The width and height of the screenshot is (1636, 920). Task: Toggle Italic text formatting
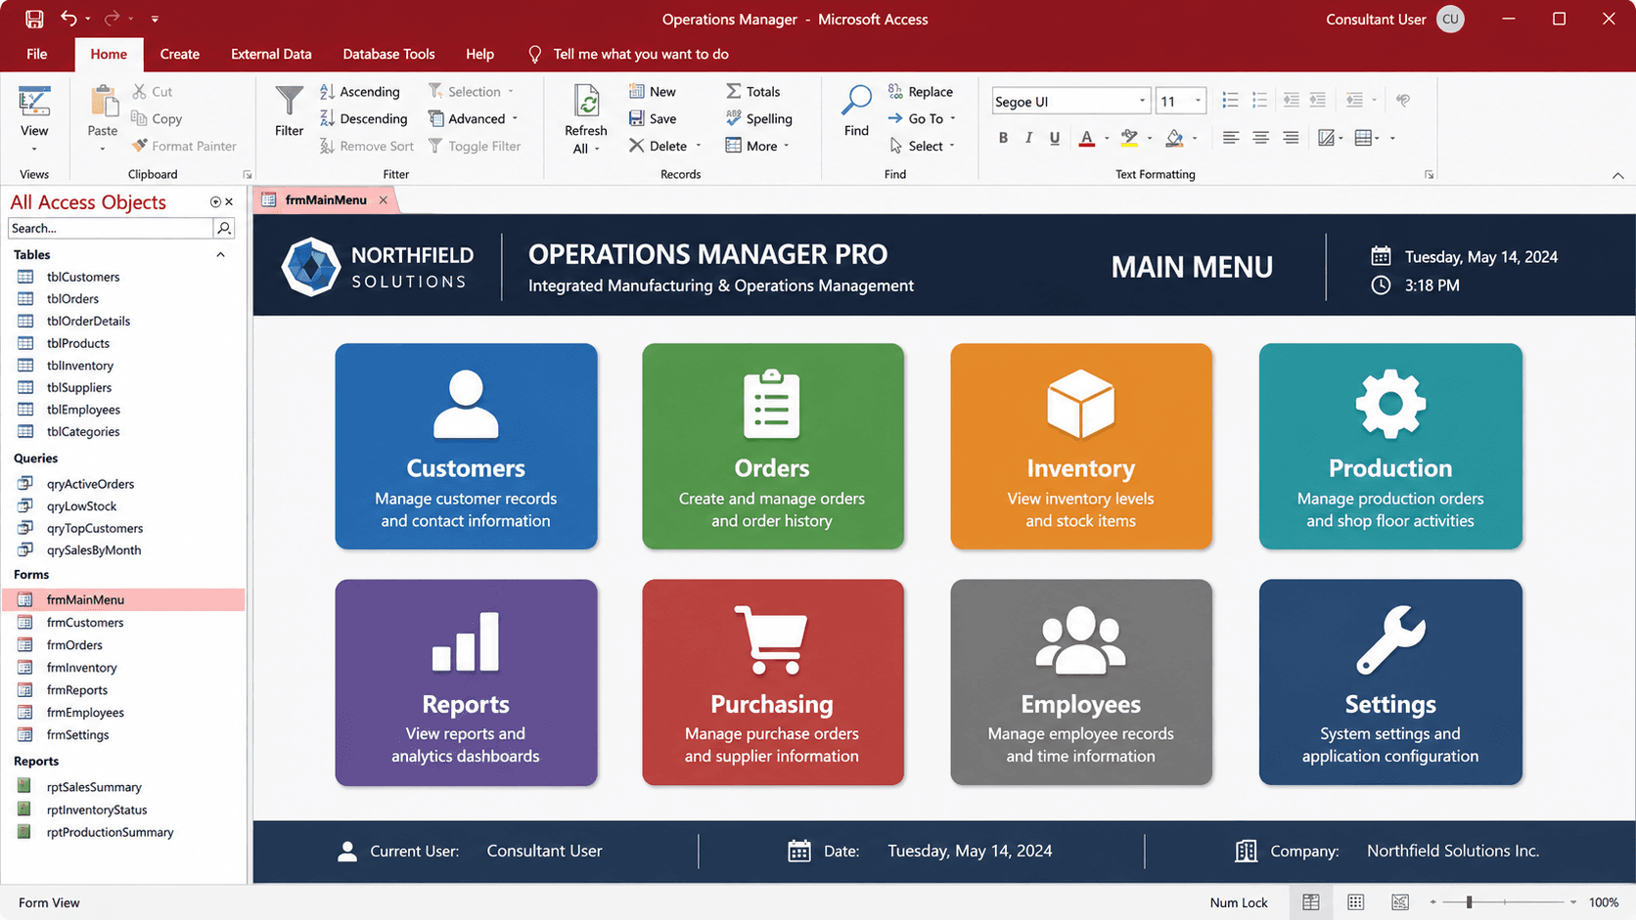tap(1028, 138)
